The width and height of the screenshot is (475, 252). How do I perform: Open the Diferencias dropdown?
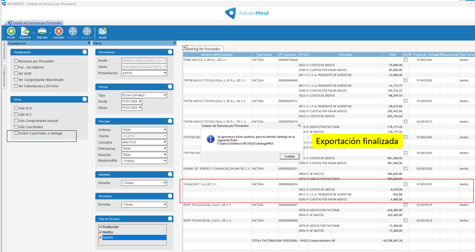pos(165,148)
